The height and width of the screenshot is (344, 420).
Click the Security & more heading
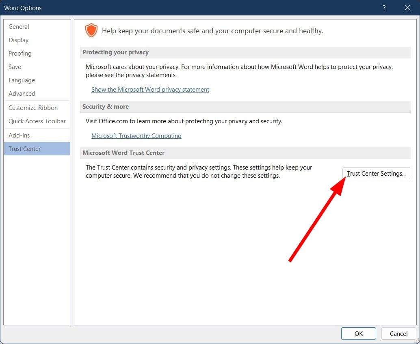coord(106,107)
